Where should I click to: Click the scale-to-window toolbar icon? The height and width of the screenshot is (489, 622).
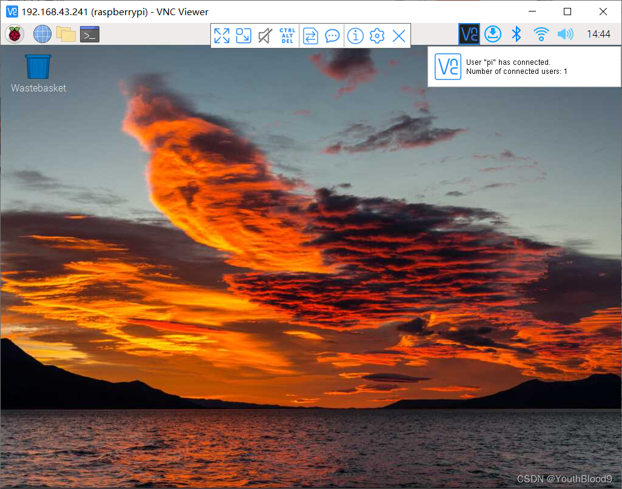tap(244, 36)
